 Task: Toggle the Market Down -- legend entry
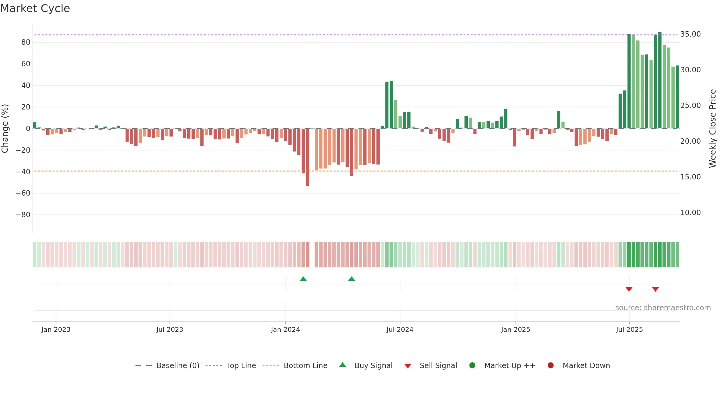point(583,365)
